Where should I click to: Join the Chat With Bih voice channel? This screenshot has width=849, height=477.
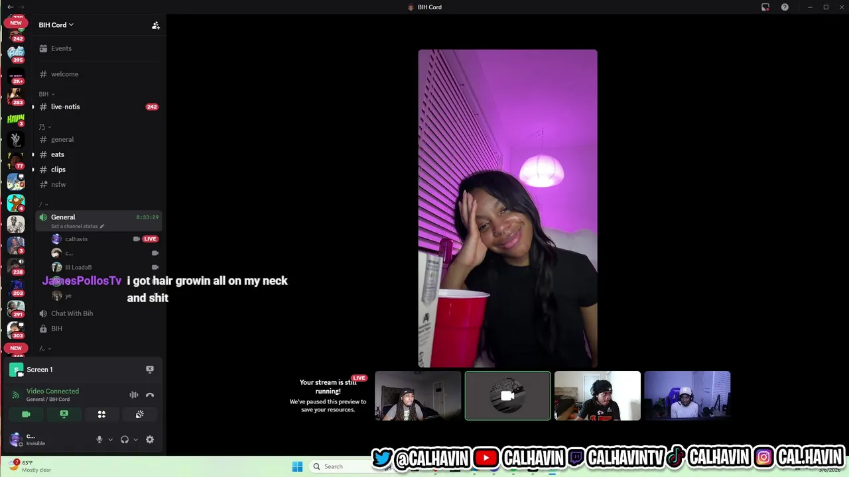coord(98,313)
